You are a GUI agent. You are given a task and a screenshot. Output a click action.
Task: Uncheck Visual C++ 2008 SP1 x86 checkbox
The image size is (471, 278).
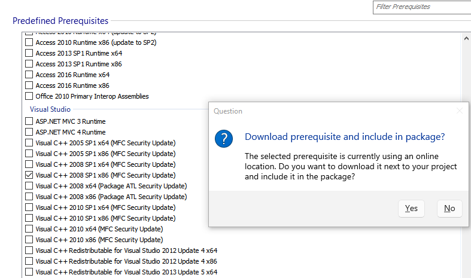pyautogui.click(x=29, y=175)
